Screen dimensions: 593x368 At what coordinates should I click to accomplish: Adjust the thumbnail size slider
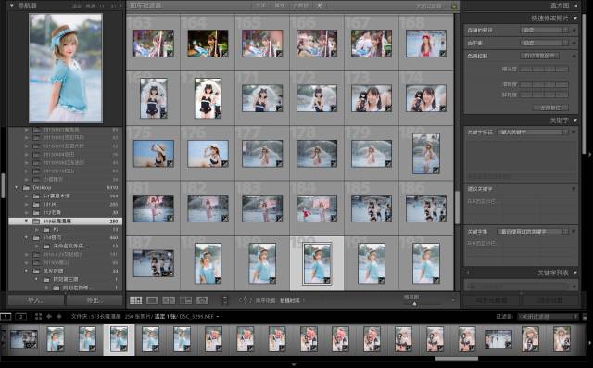coord(415,303)
